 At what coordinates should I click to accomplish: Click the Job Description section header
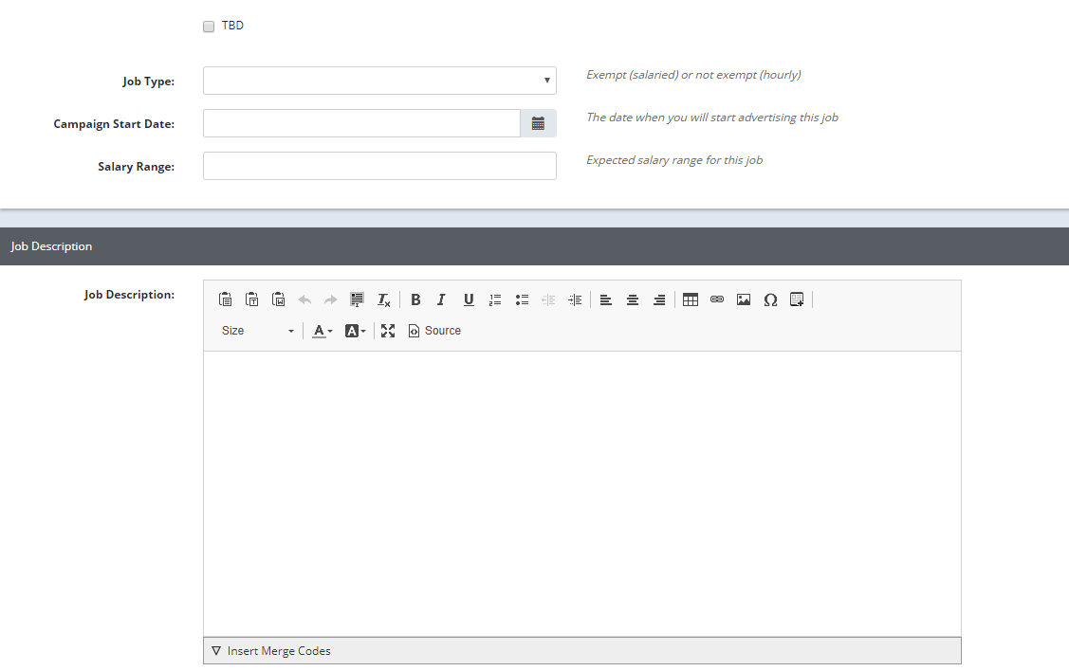(x=535, y=245)
